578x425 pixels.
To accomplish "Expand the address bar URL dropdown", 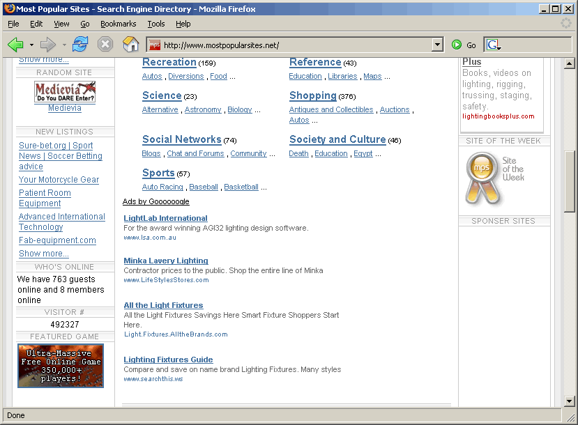I will pyautogui.click(x=437, y=45).
